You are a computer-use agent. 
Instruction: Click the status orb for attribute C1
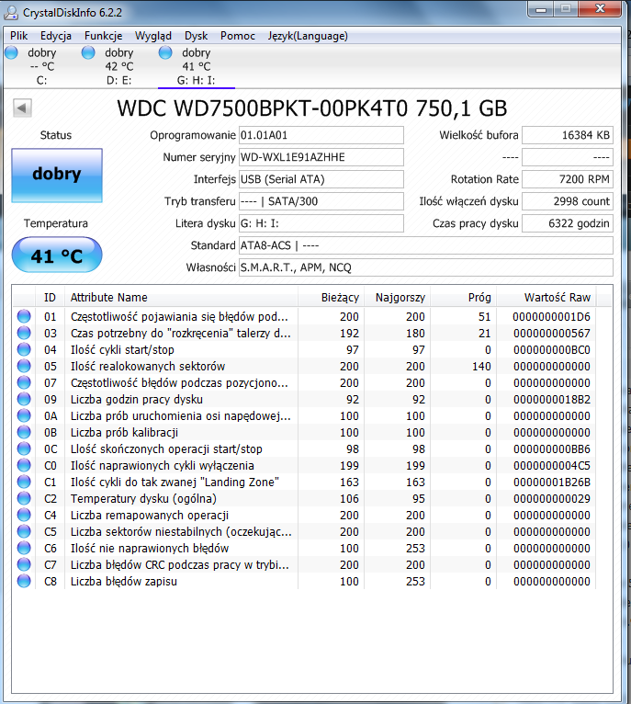click(24, 482)
